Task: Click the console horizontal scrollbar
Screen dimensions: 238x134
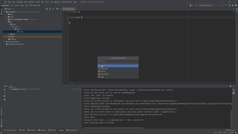Action: pos(113,128)
